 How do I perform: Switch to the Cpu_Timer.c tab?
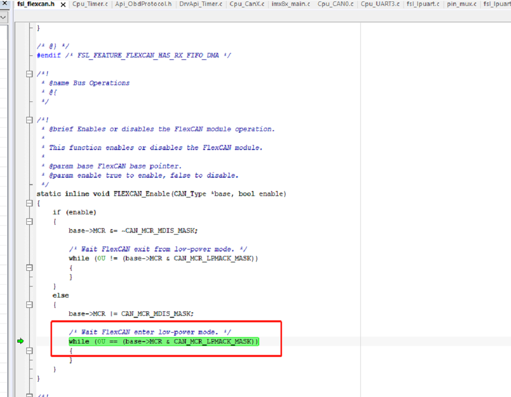[x=90, y=4]
